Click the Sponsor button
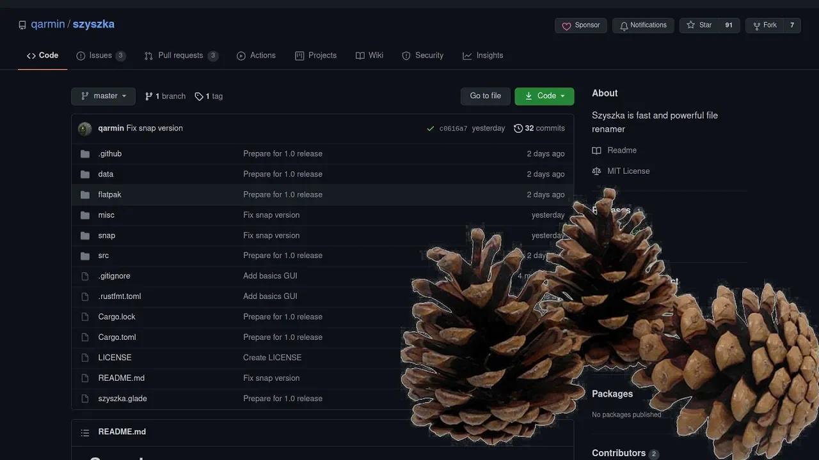 tap(581, 26)
